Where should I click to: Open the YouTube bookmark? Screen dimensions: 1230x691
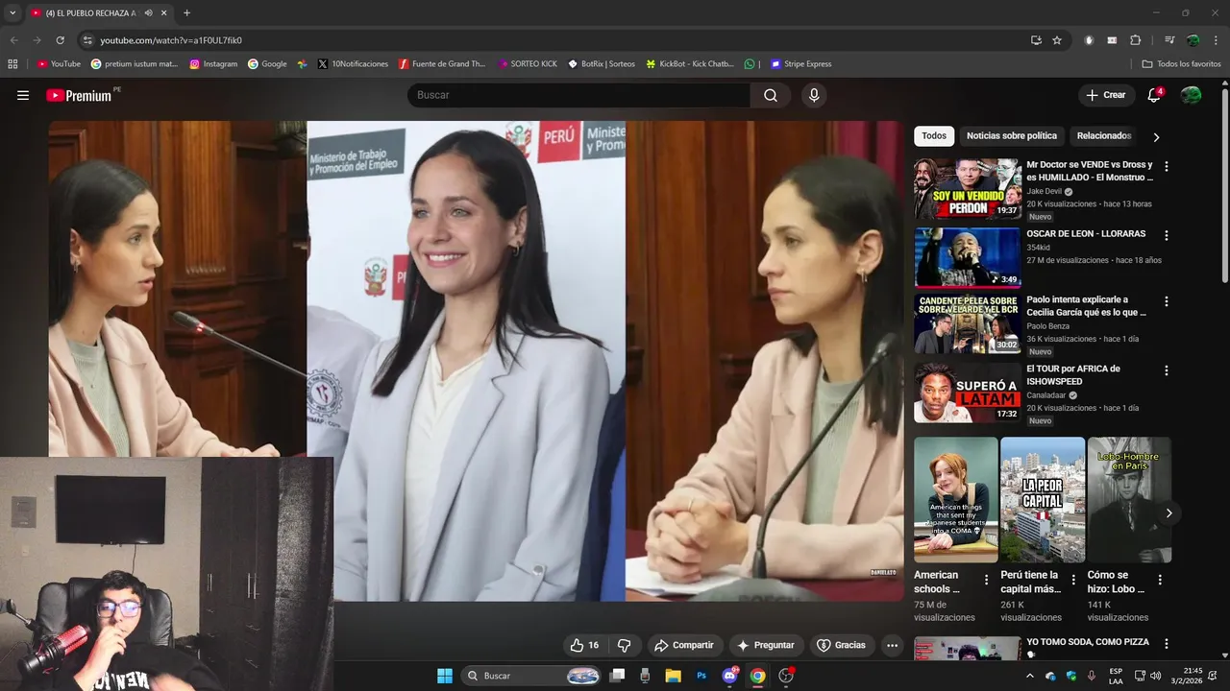59,64
